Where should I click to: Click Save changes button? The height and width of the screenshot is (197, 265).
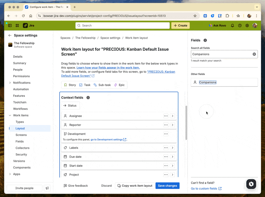[168, 186]
